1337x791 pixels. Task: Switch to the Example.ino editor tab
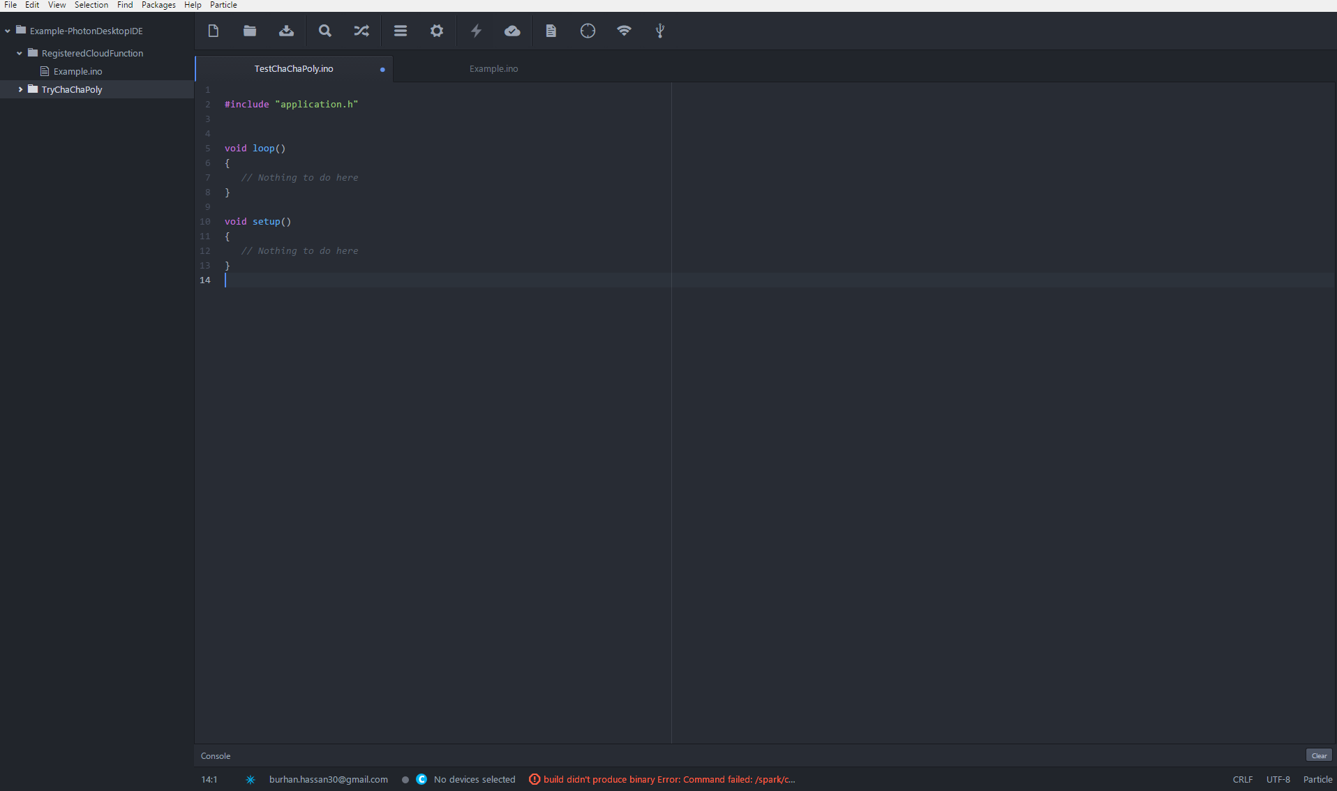(493, 69)
